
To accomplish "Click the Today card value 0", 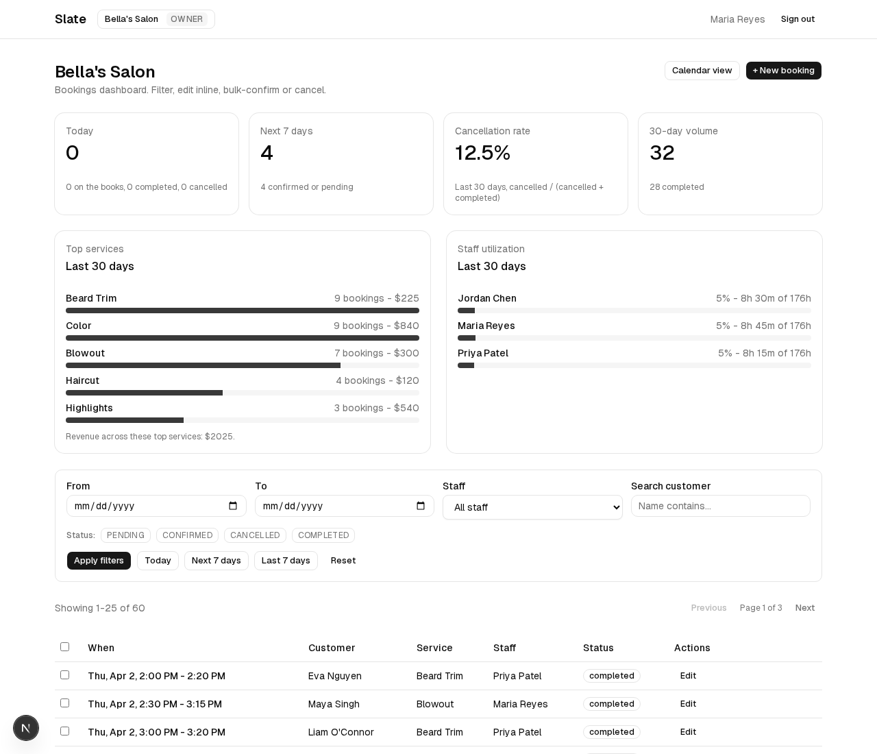I will [72, 153].
